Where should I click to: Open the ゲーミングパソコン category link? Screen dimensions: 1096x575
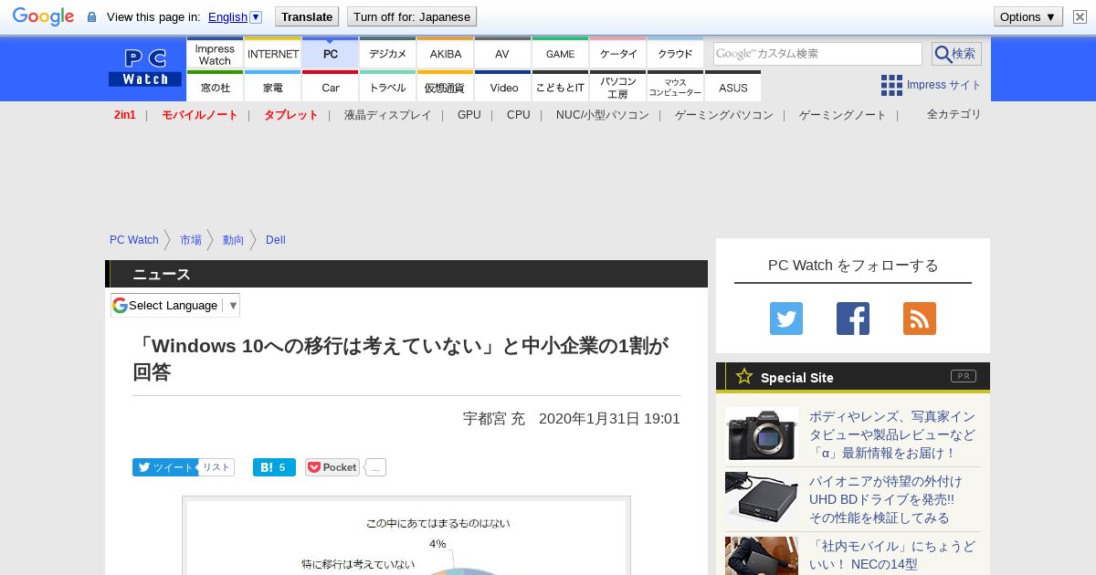(x=724, y=115)
